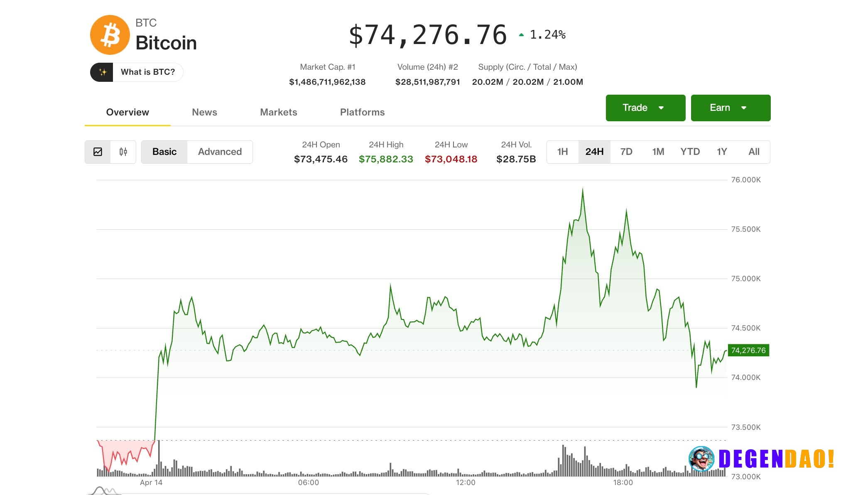Click the 24H High value $75,882.33

pyautogui.click(x=386, y=159)
